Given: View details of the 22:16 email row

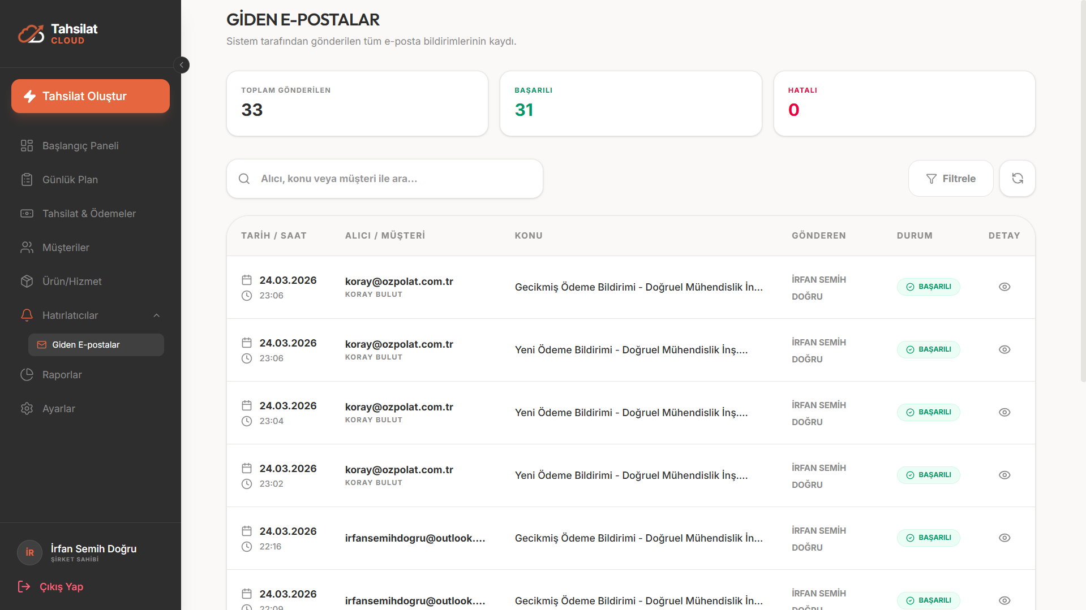Looking at the screenshot, I should tap(1004, 538).
